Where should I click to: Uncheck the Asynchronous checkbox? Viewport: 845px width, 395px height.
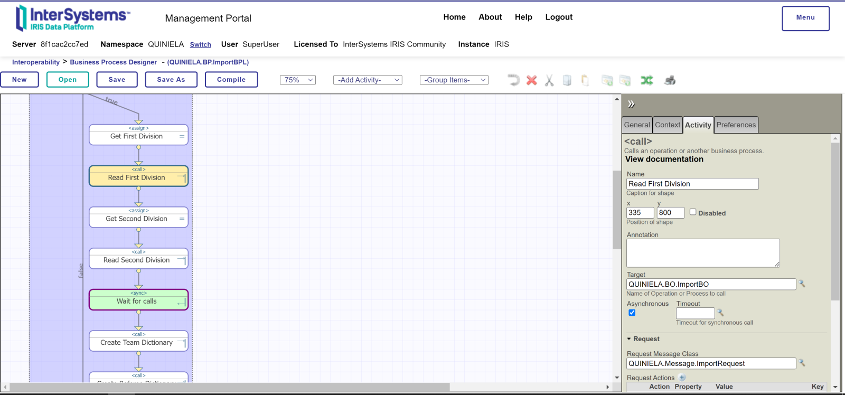tap(632, 313)
